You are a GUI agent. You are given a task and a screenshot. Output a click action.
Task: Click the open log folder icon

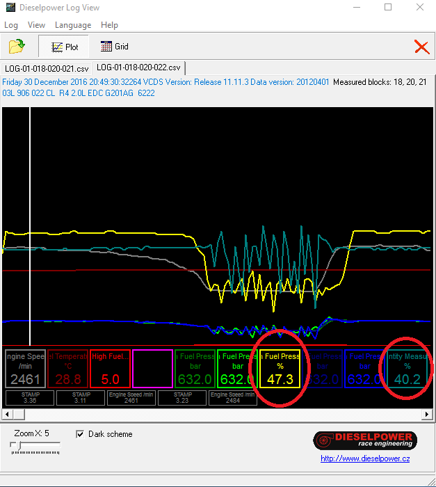click(x=17, y=47)
